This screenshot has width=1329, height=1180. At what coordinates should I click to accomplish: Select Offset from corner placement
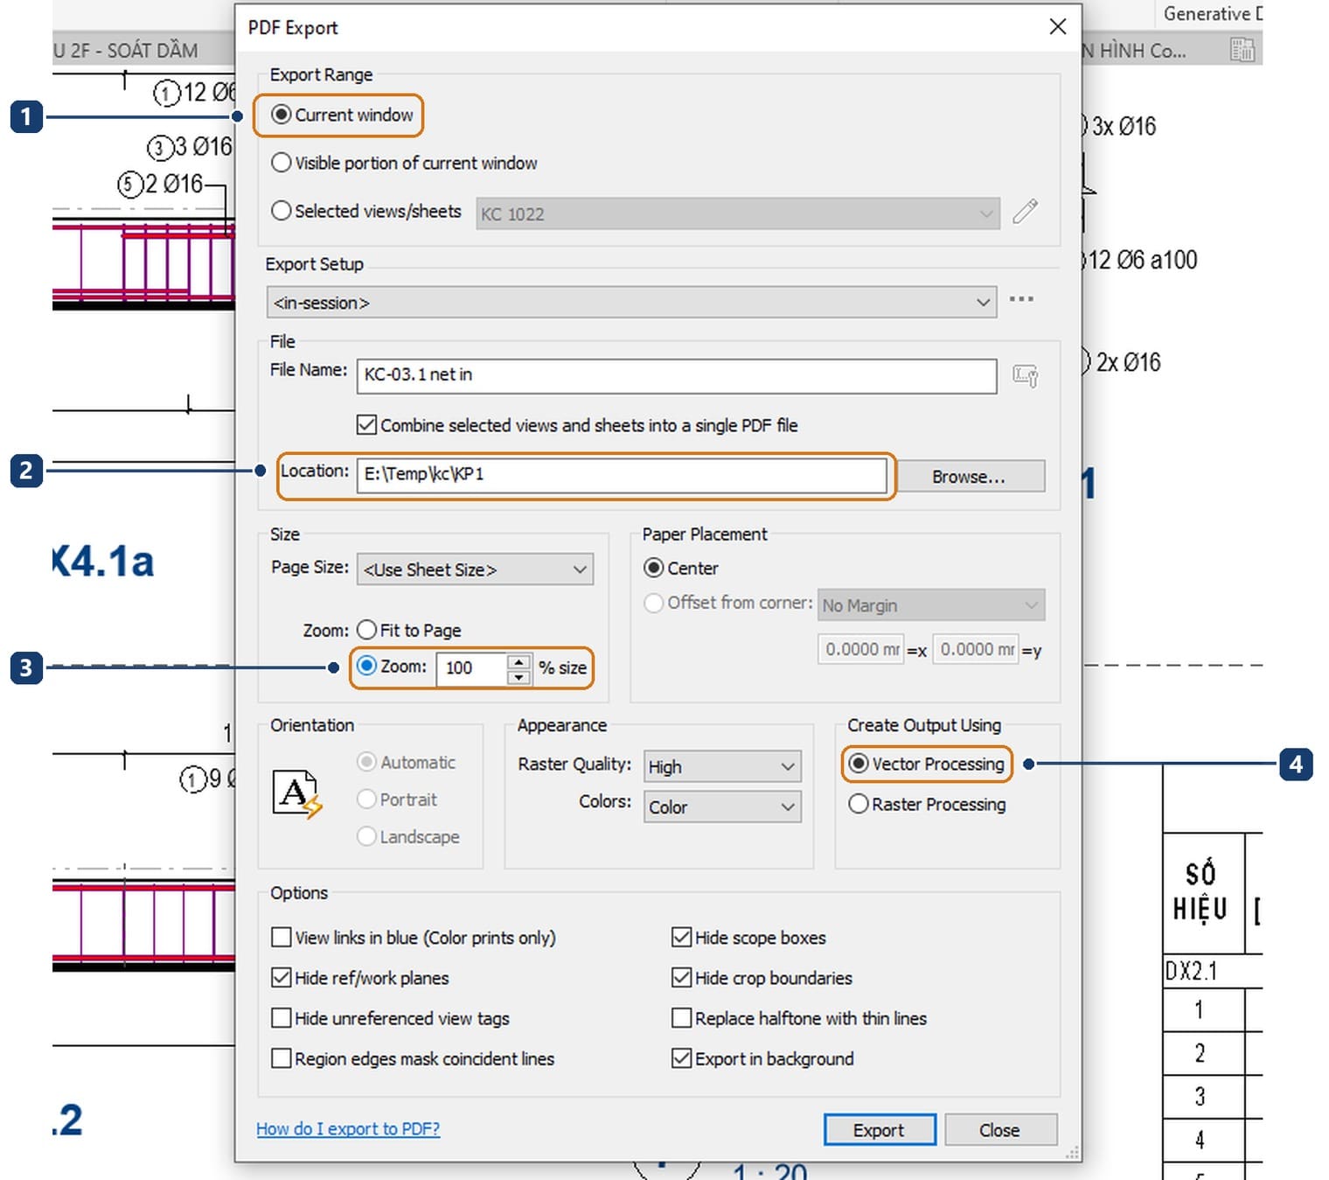click(727, 603)
